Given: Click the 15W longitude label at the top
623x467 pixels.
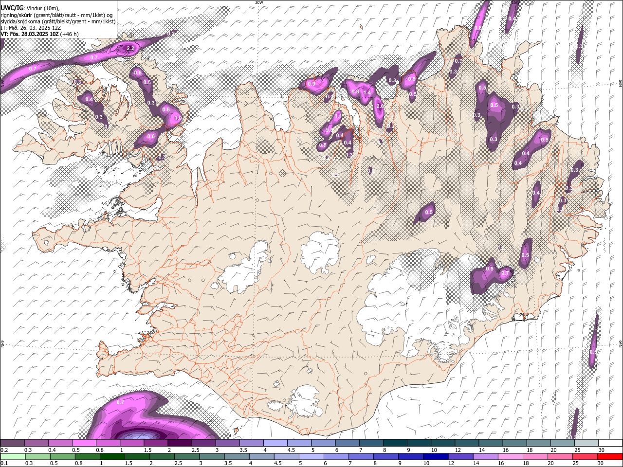Looking at the screenshot, I should (x=514, y=2).
